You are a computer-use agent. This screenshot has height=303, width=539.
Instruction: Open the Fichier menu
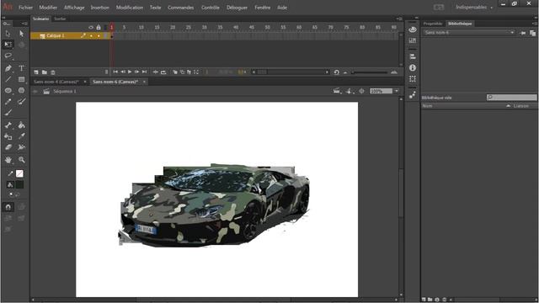26,8
